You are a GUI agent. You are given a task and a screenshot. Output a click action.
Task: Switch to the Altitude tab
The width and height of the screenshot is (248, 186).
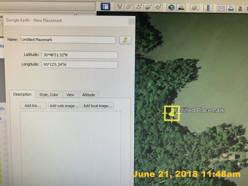click(x=88, y=95)
